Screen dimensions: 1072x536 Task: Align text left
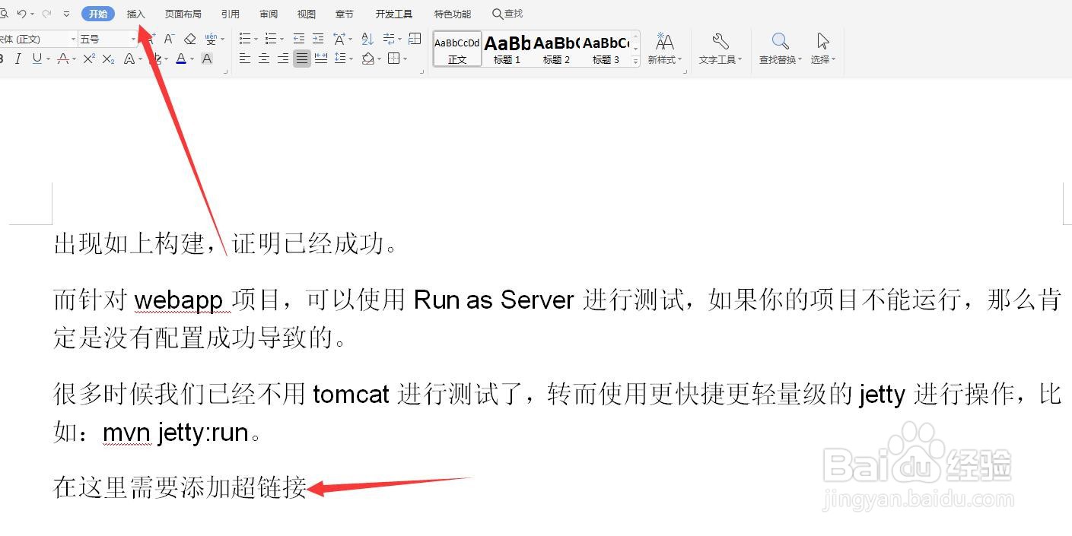245,59
